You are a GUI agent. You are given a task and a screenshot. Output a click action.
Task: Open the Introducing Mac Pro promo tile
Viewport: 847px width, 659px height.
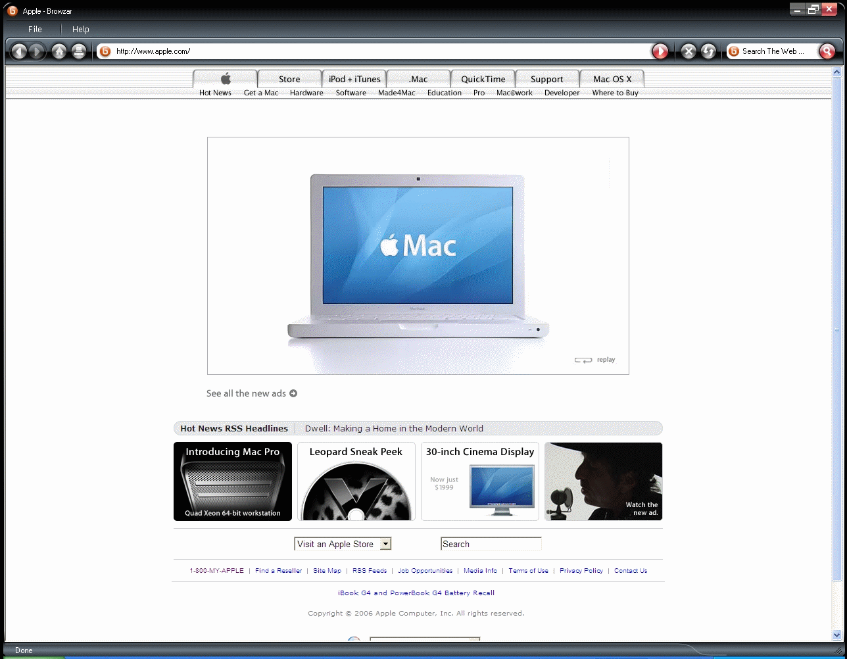pyautogui.click(x=233, y=481)
